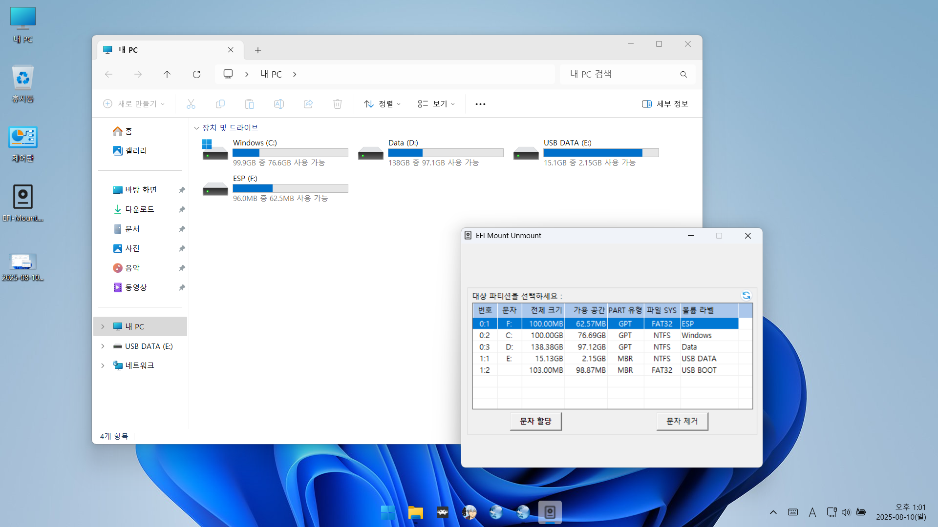The width and height of the screenshot is (938, 527).
Task: Expand the 내 PC tree node
Action: (103, 326)
